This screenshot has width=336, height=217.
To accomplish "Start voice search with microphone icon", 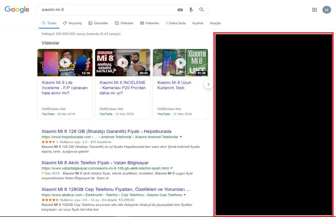I will tap(191, 10).
